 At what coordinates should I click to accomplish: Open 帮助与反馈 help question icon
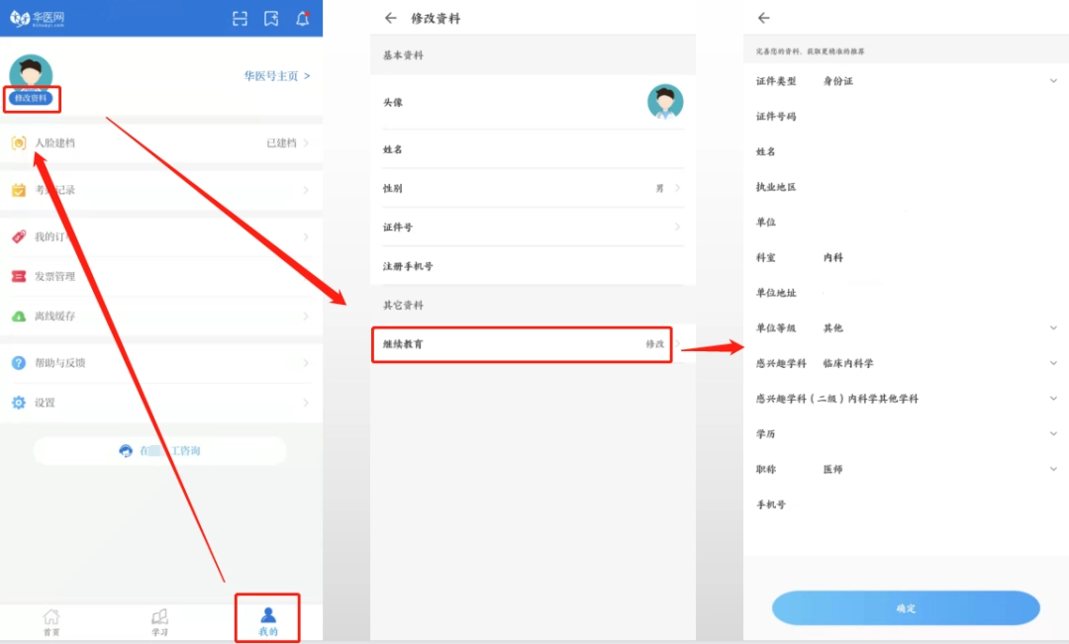(19, 363)
